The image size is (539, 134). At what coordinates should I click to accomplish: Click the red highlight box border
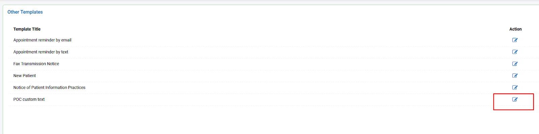click(513, 110)
